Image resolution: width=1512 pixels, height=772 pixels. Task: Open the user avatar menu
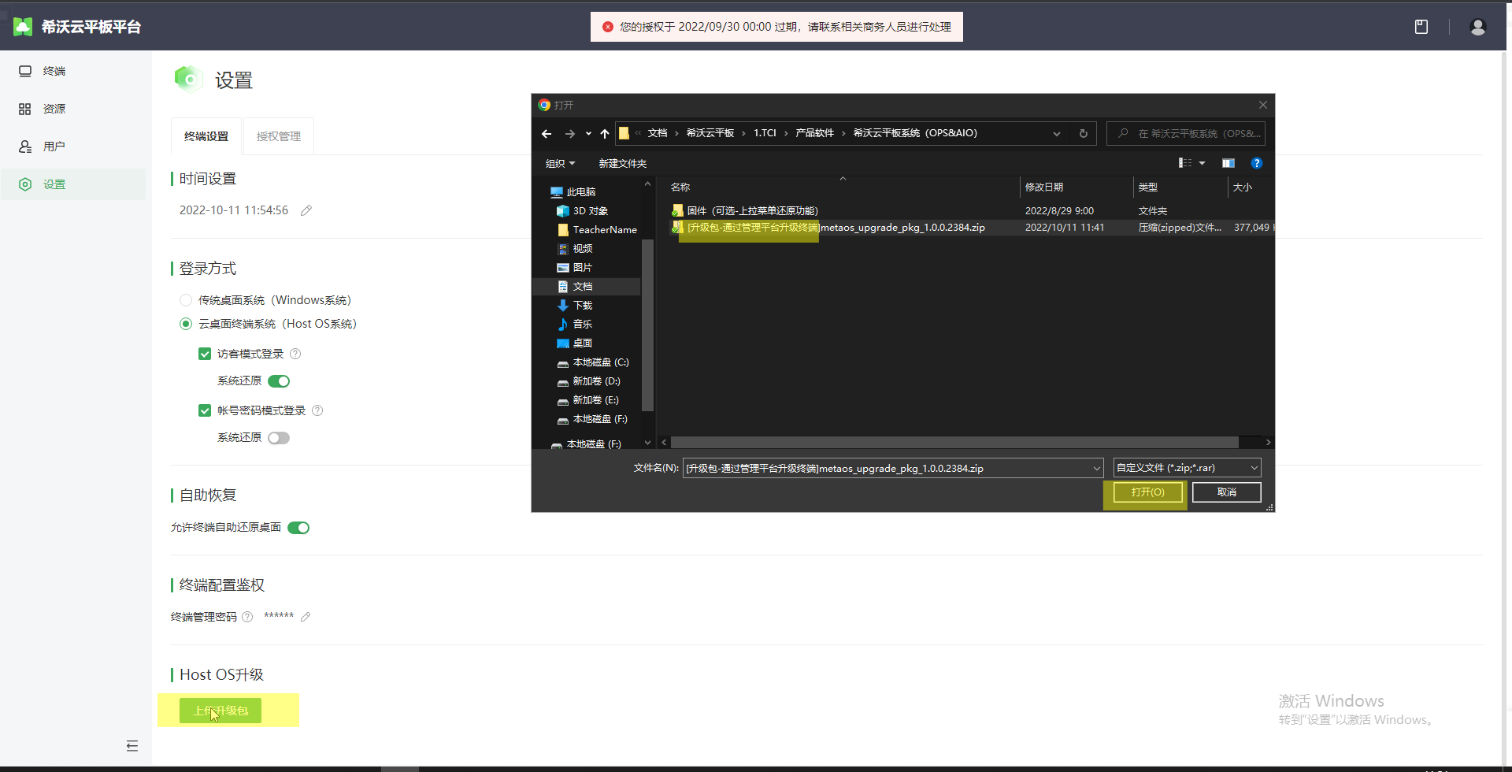point(1478,27)
